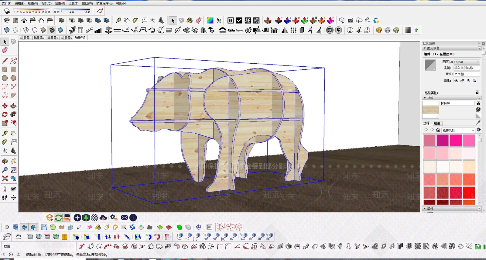Click the sample paint eyedropper in materials
The height and width of the screenshot is (260, 486).
click(x=478, y=122)
